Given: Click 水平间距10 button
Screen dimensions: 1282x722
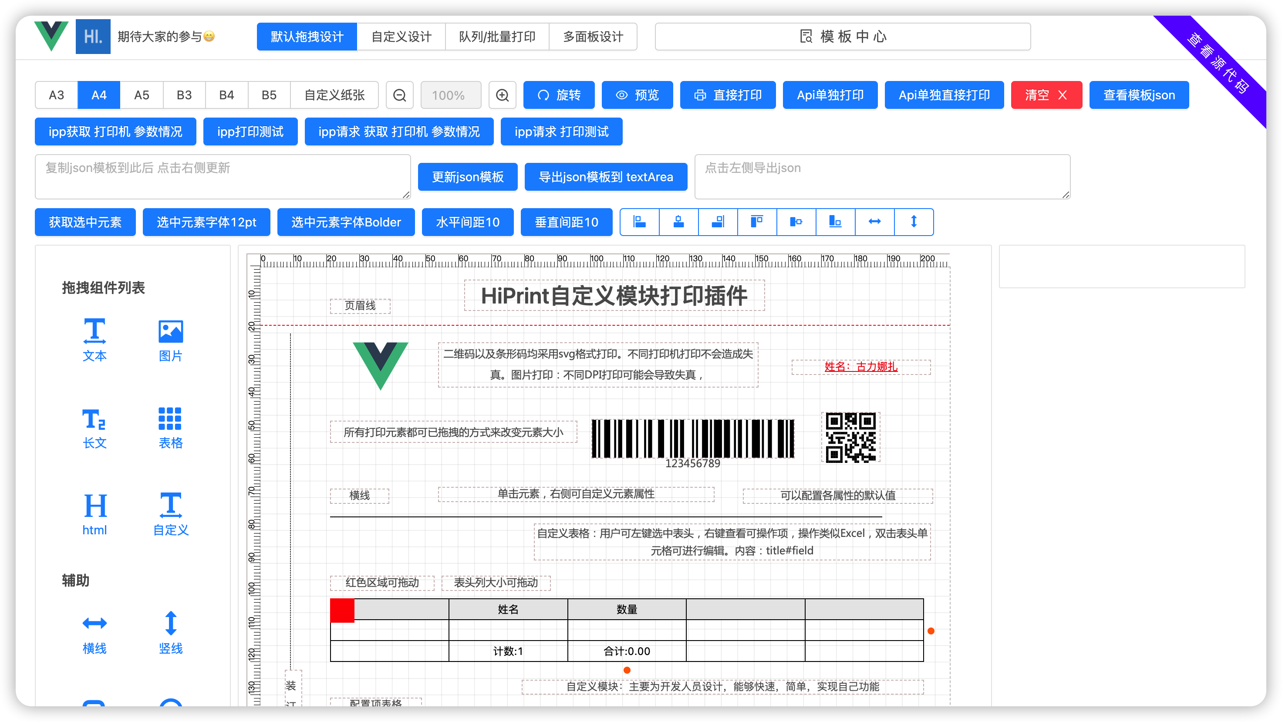Looking at the screenshot, I should (x=467, y=222).
